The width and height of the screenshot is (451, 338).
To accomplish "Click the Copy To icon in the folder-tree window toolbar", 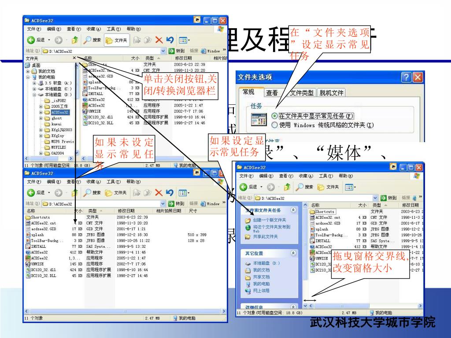I will click(148, 40).
